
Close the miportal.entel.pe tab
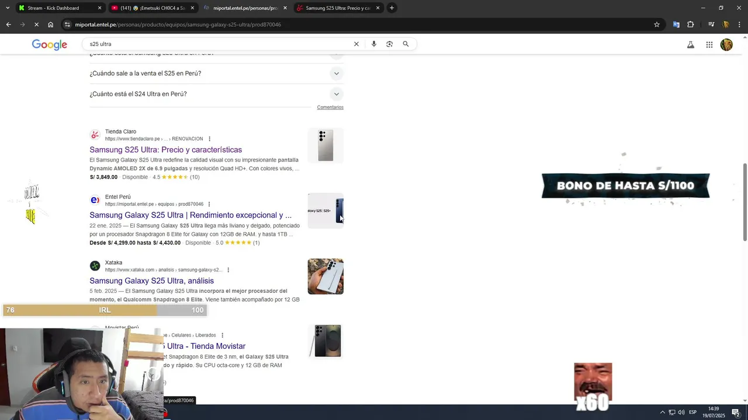pyautogui.click(x=285, y=8)
